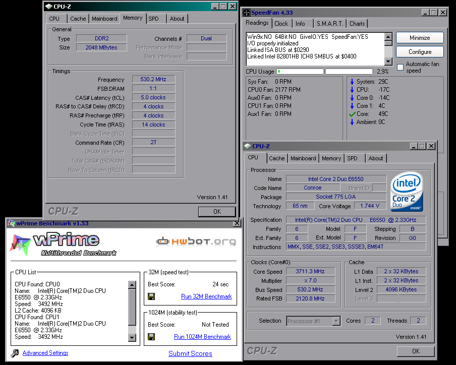Viewport: 456px width, 365px height.
Task: Click up arrow of wPrime CPU List
Action: (132, 285)
